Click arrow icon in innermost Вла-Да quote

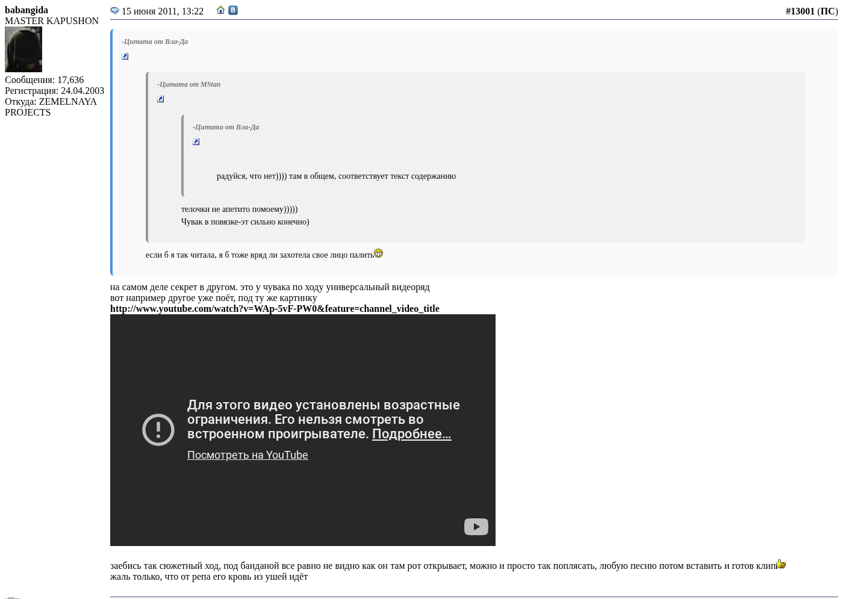pos(196,142)
